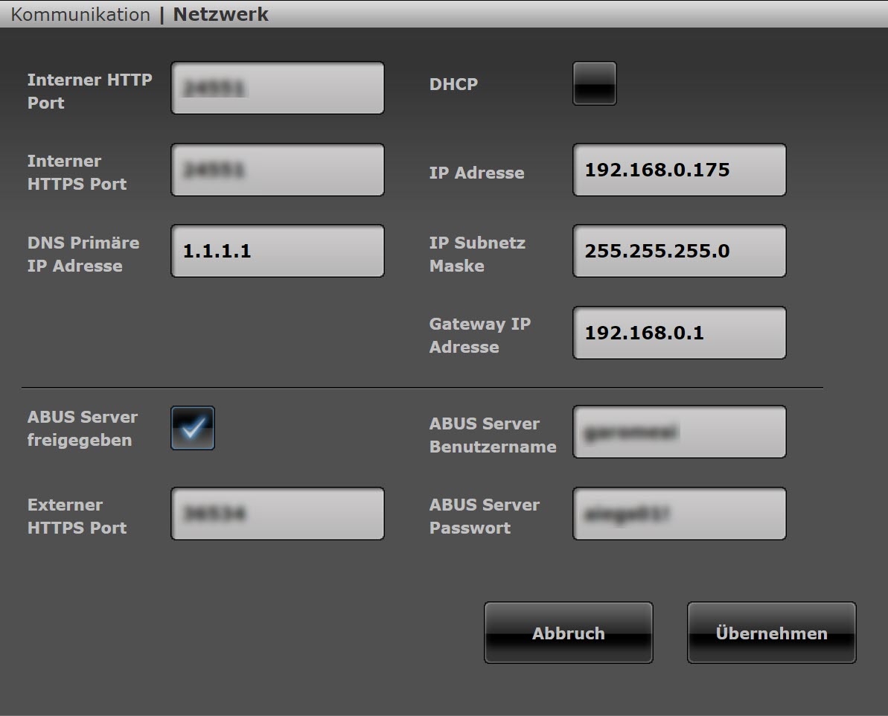888x716 pixels.
Task: Click the ABUS Server Benutzername field
Action: point(679,432)
